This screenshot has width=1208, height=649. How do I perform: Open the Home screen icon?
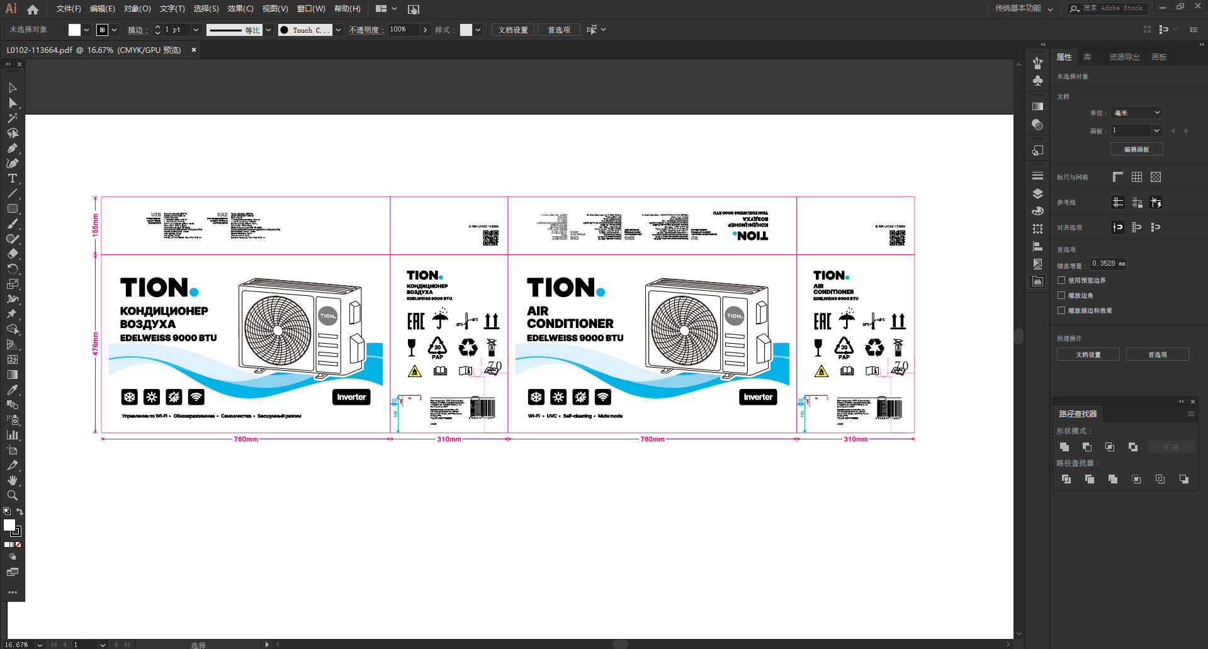[x=33, y=9]
